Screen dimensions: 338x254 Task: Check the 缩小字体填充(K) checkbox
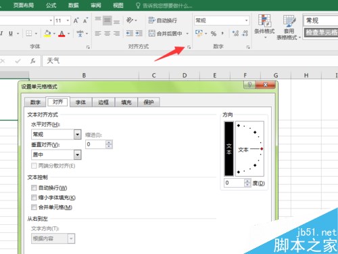coord(34,198)
